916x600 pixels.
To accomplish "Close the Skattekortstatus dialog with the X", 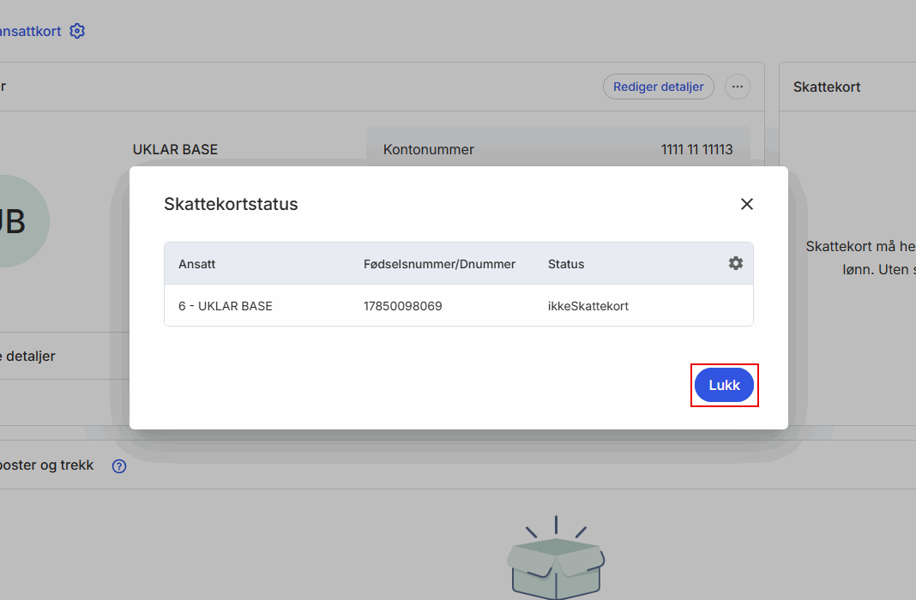I will point(746,204).
